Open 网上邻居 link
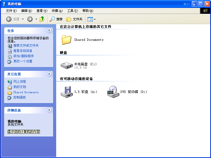Screen dimensions: 211x158 pyautogui.click(x=20, y=82)
